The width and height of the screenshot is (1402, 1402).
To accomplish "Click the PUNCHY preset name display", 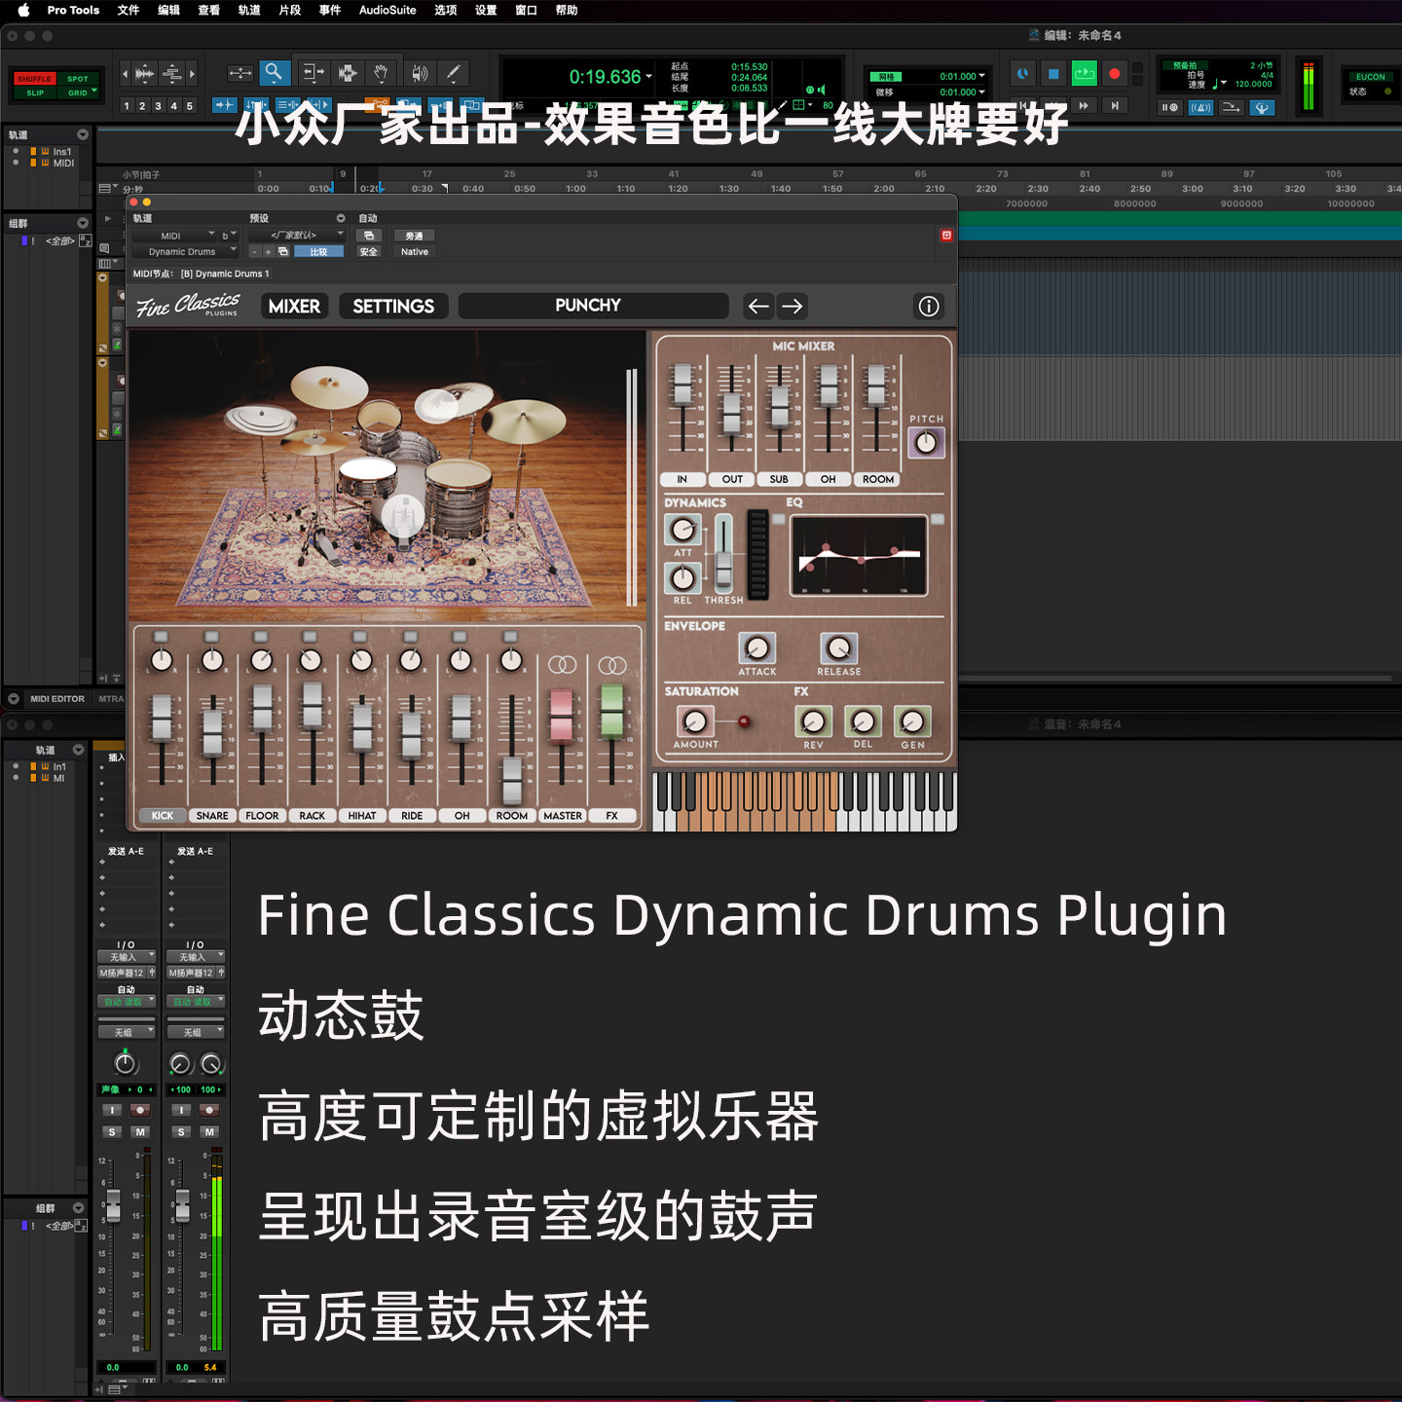I will [x=593, y=306].
